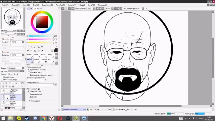
Task: Open the Выделение menu
Action: pyautogui.click(x=47, y=5)
